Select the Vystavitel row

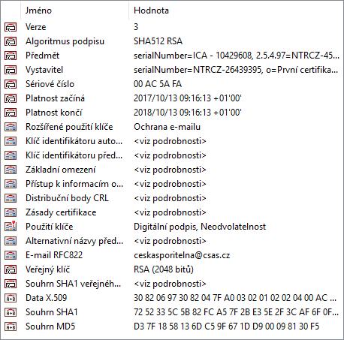[x=172, y=70]
